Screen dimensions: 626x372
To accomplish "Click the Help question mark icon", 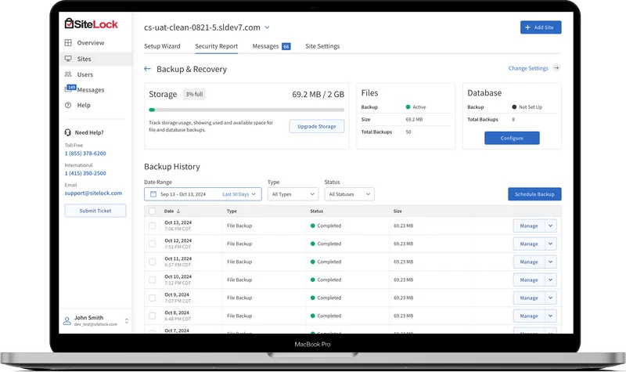I will pyautogui.click(x=68, y=105).
